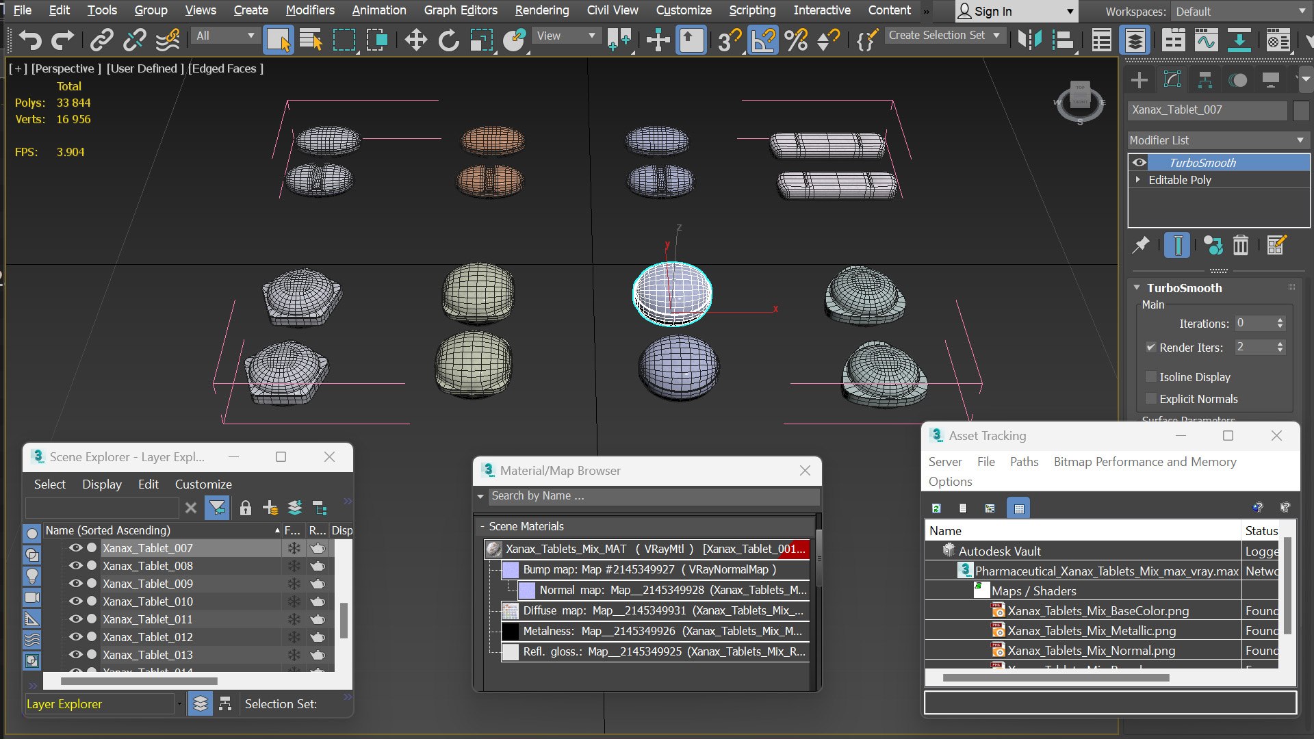Toggle renderable teapot for Xanax_Tablet_011
The height and width of the screenshot is (739, 1314).
[318, 619]
